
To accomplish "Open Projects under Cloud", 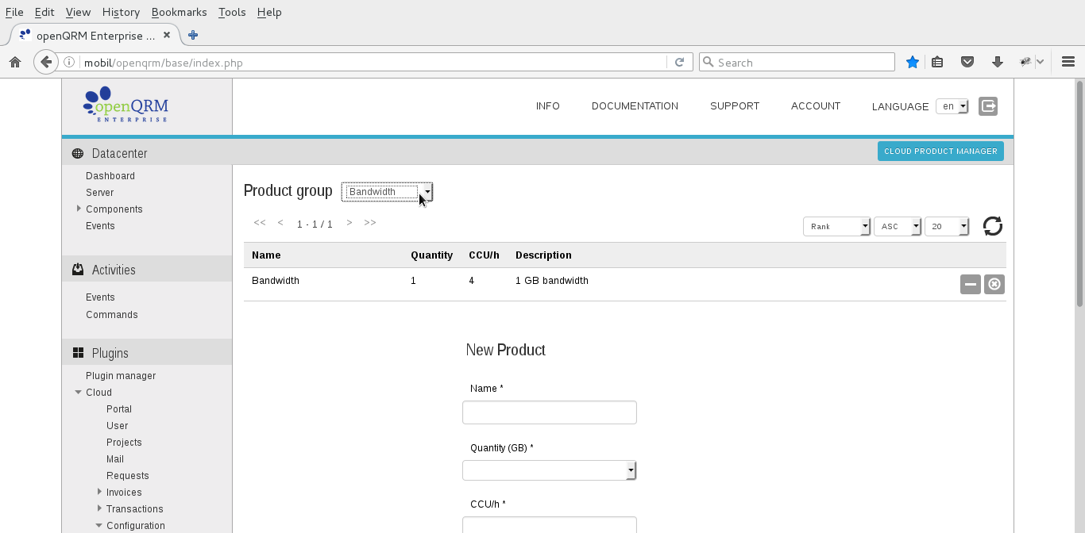I will [x=124, y=443].
